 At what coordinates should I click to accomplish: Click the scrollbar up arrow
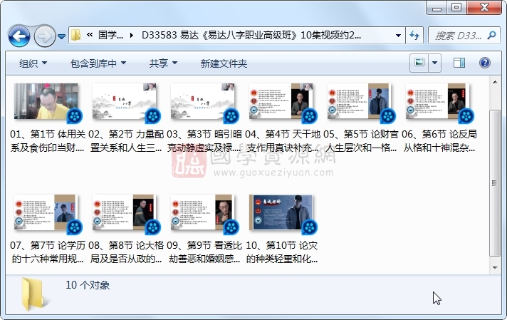pos(495,82)
